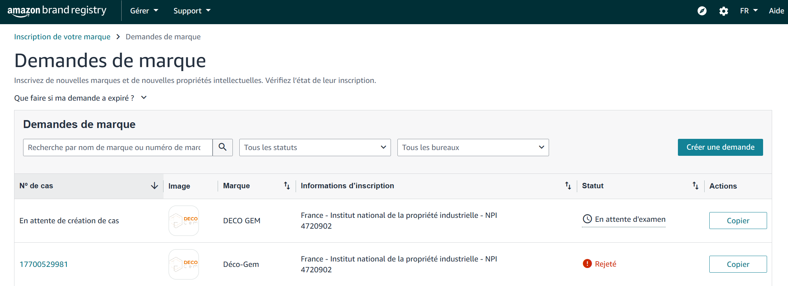
Task: Sort the Marque column
Action: pos(287,186)
